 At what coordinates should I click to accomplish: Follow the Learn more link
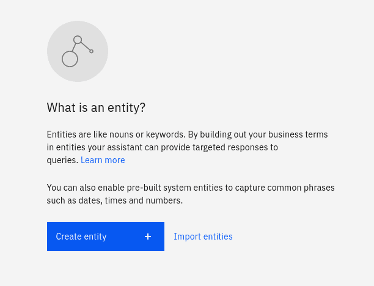(103, 160)
